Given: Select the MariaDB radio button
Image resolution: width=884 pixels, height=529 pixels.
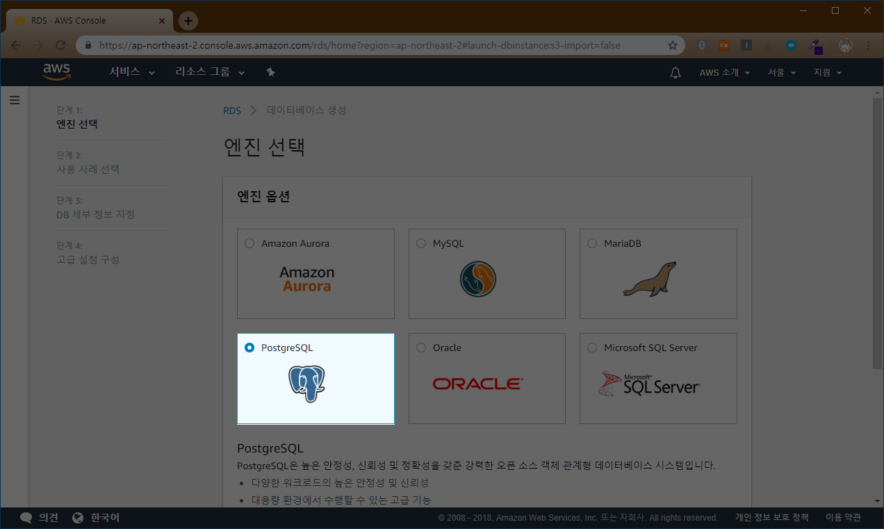Looking at the screenshot, I should click(592, 243).
